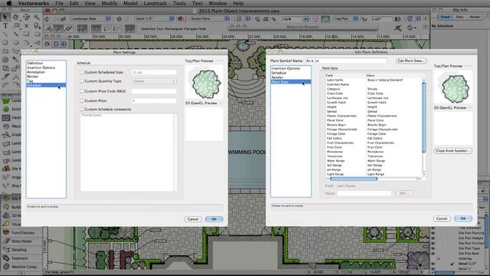490x276 pixels.
Task: Switch to the Data tab in Obj Info
Action: [459, 17]
